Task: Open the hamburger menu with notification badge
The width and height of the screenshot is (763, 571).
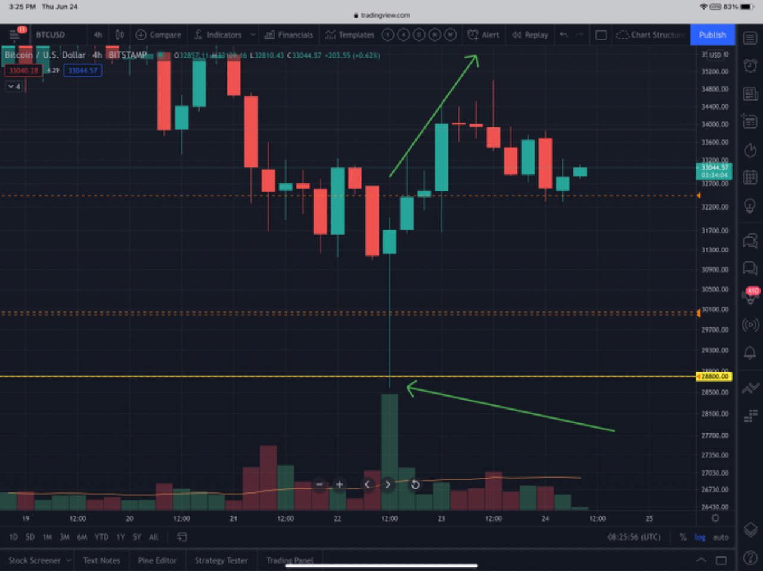Action: click(x=14, y=35)
